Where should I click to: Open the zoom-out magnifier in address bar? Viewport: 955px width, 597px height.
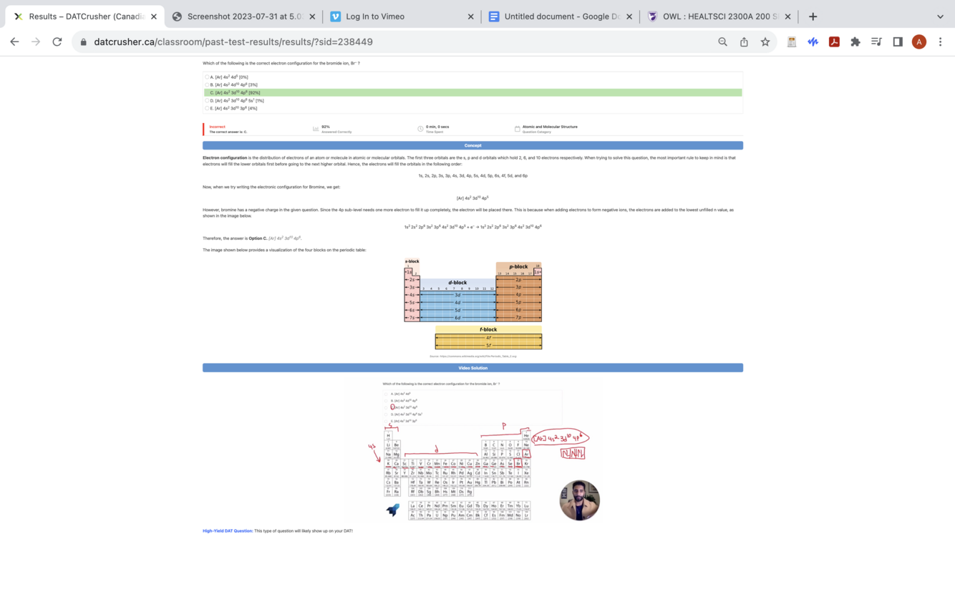click(x=723, y=42)
